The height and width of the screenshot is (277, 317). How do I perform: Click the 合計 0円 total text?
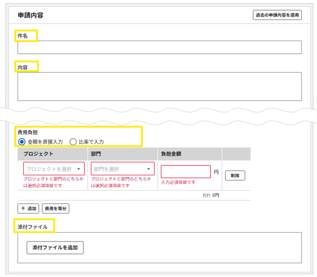(x=211, y=195)
